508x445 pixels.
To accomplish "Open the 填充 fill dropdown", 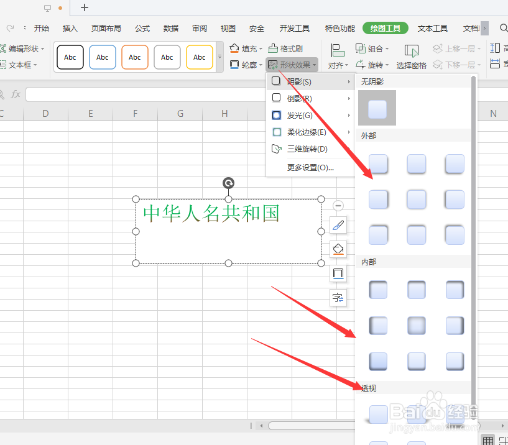I will (x=246, y=48).
